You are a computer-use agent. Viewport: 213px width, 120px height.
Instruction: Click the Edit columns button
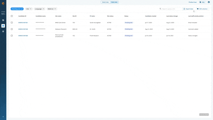(x=202, y=9)
